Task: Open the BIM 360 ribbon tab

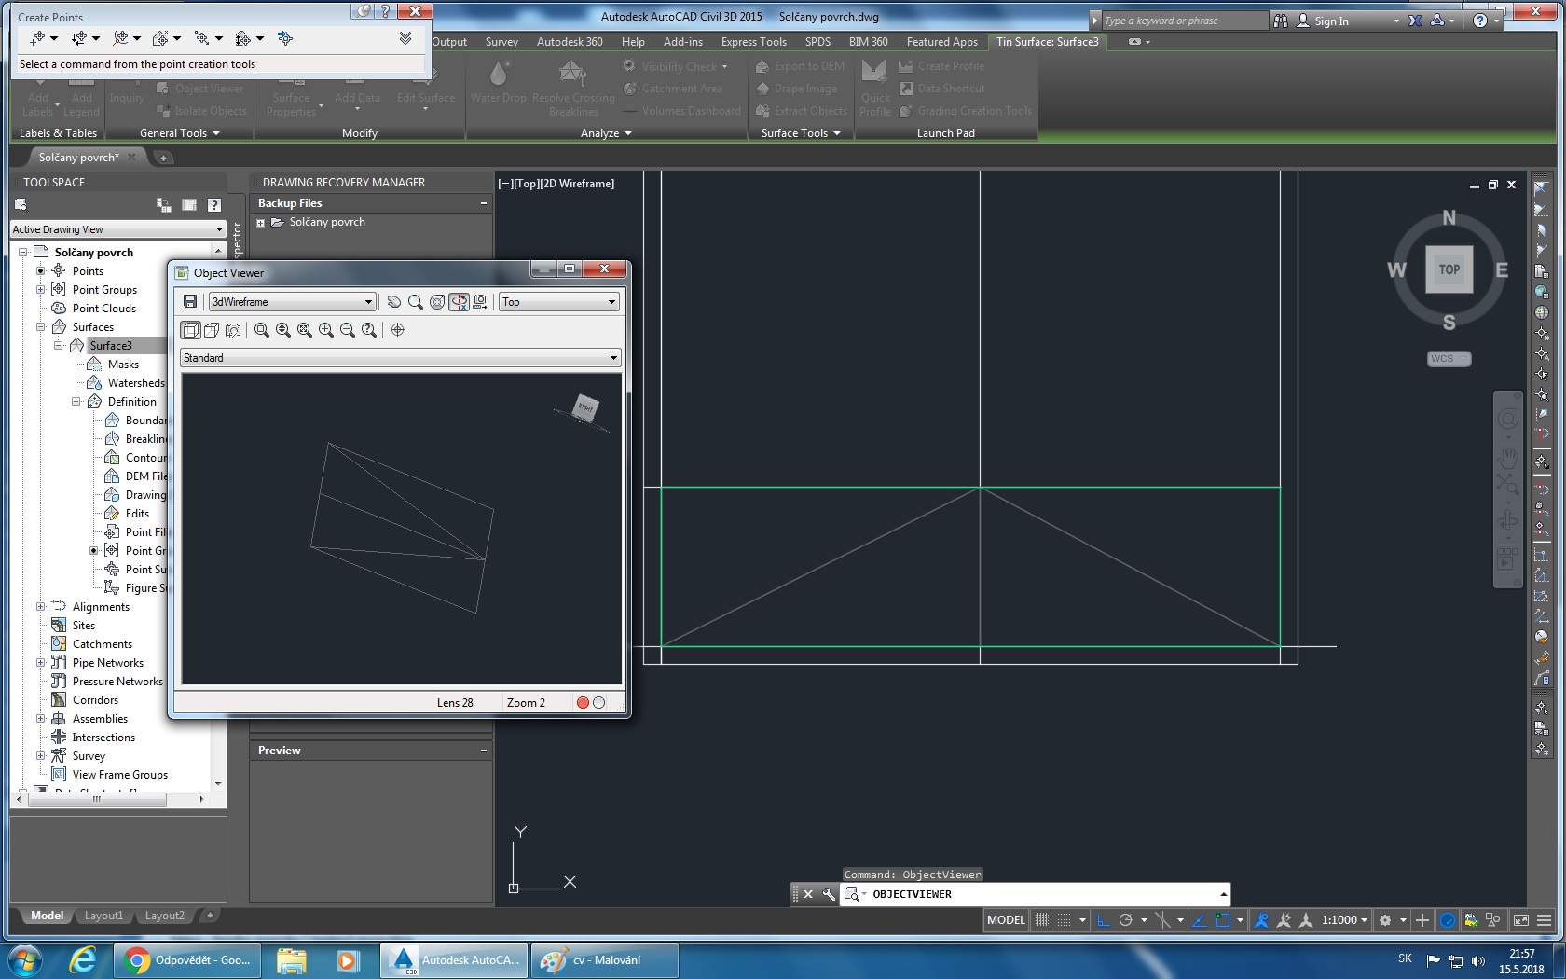Action: (x=868, y=42)
